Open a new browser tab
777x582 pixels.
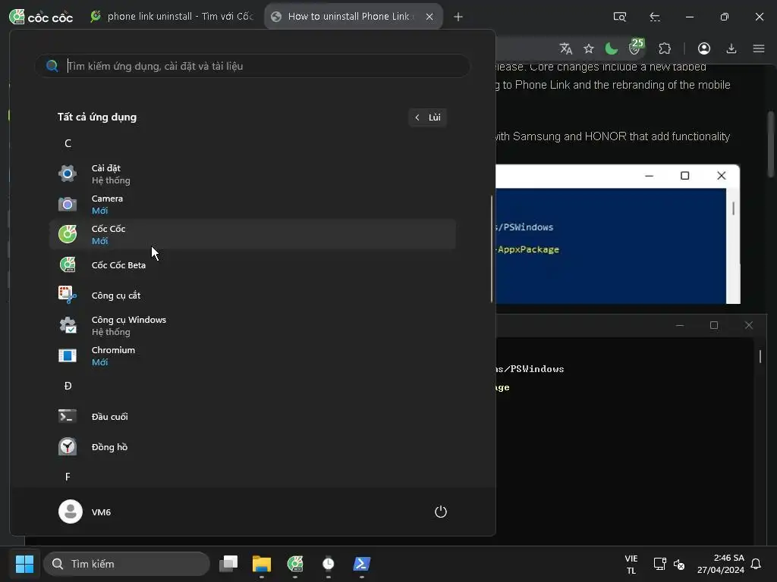[x=458, y=17]
